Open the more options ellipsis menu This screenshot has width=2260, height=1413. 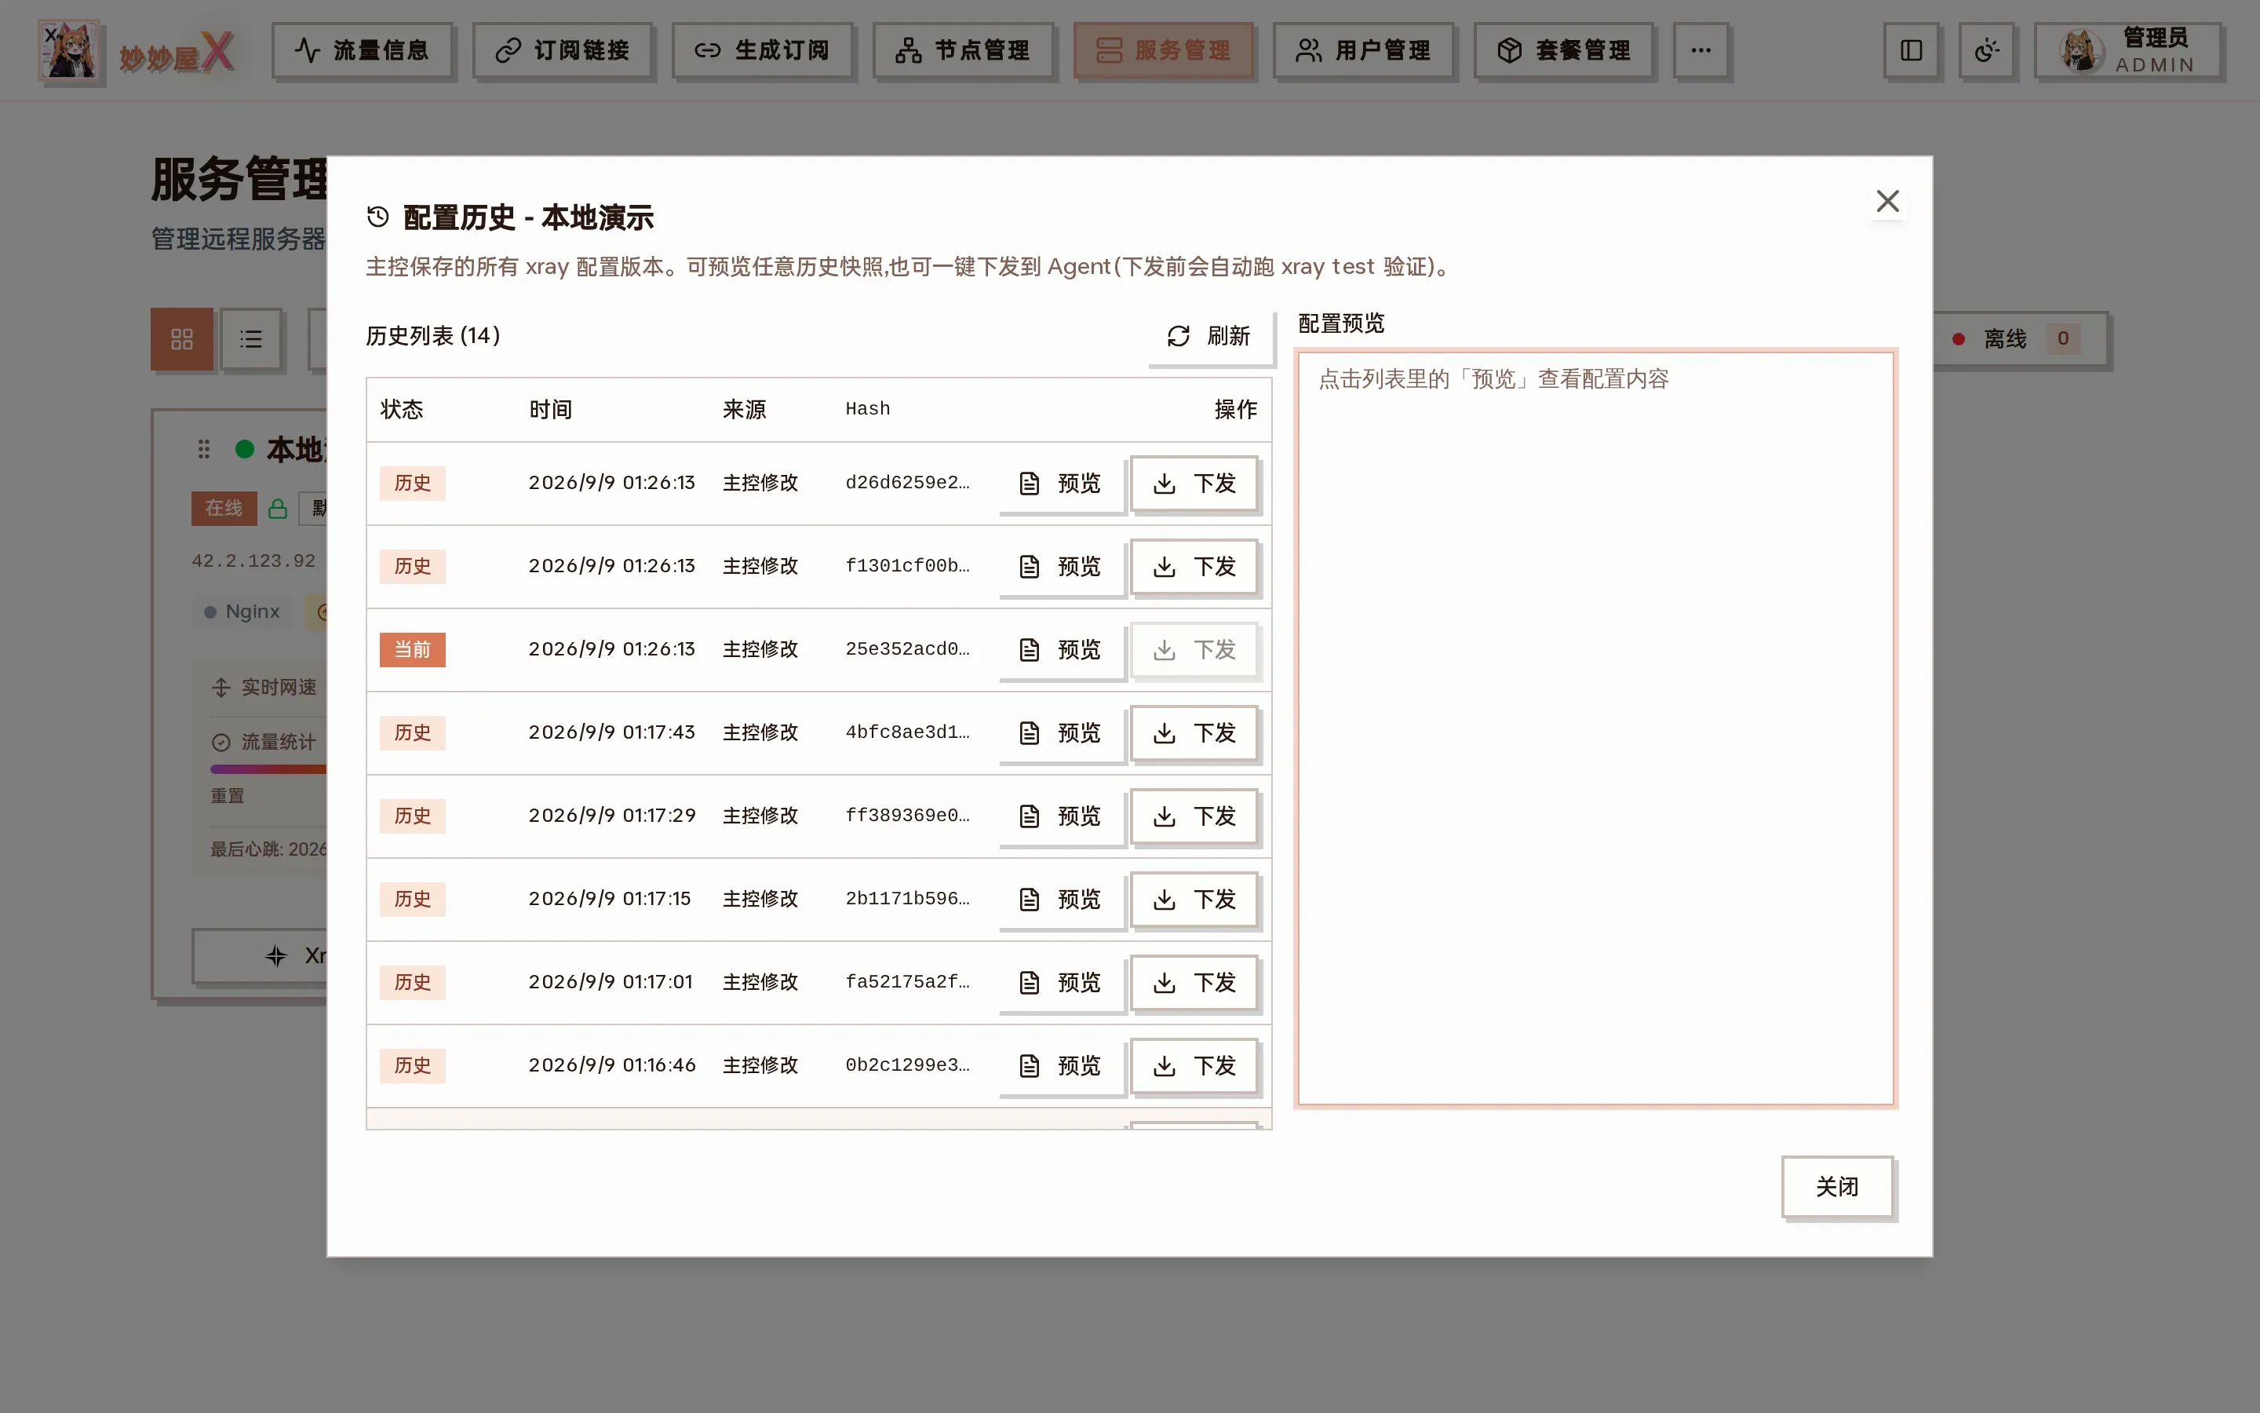click(1700, 49)
